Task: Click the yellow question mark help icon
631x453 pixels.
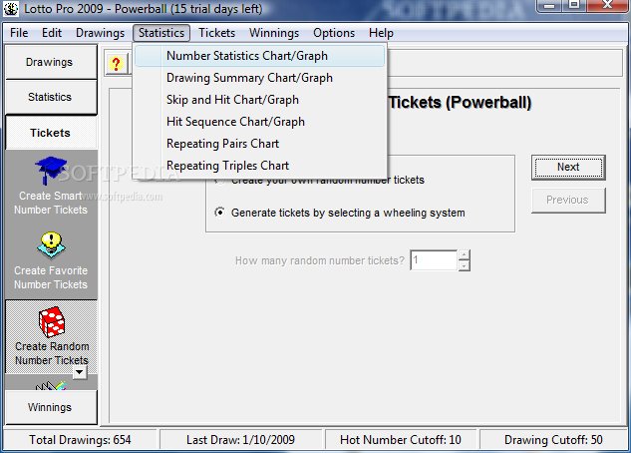Action: [x=116, y=64]
